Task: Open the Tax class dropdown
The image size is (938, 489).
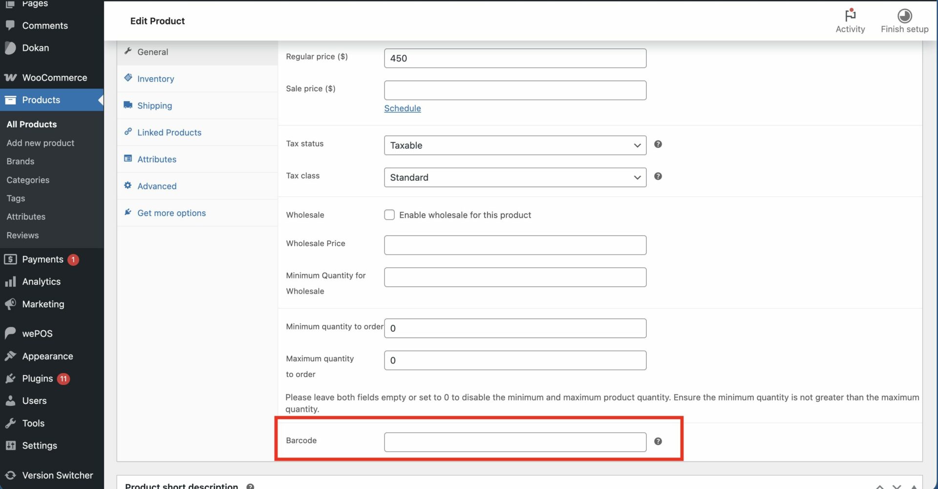Action: [515, 177]
